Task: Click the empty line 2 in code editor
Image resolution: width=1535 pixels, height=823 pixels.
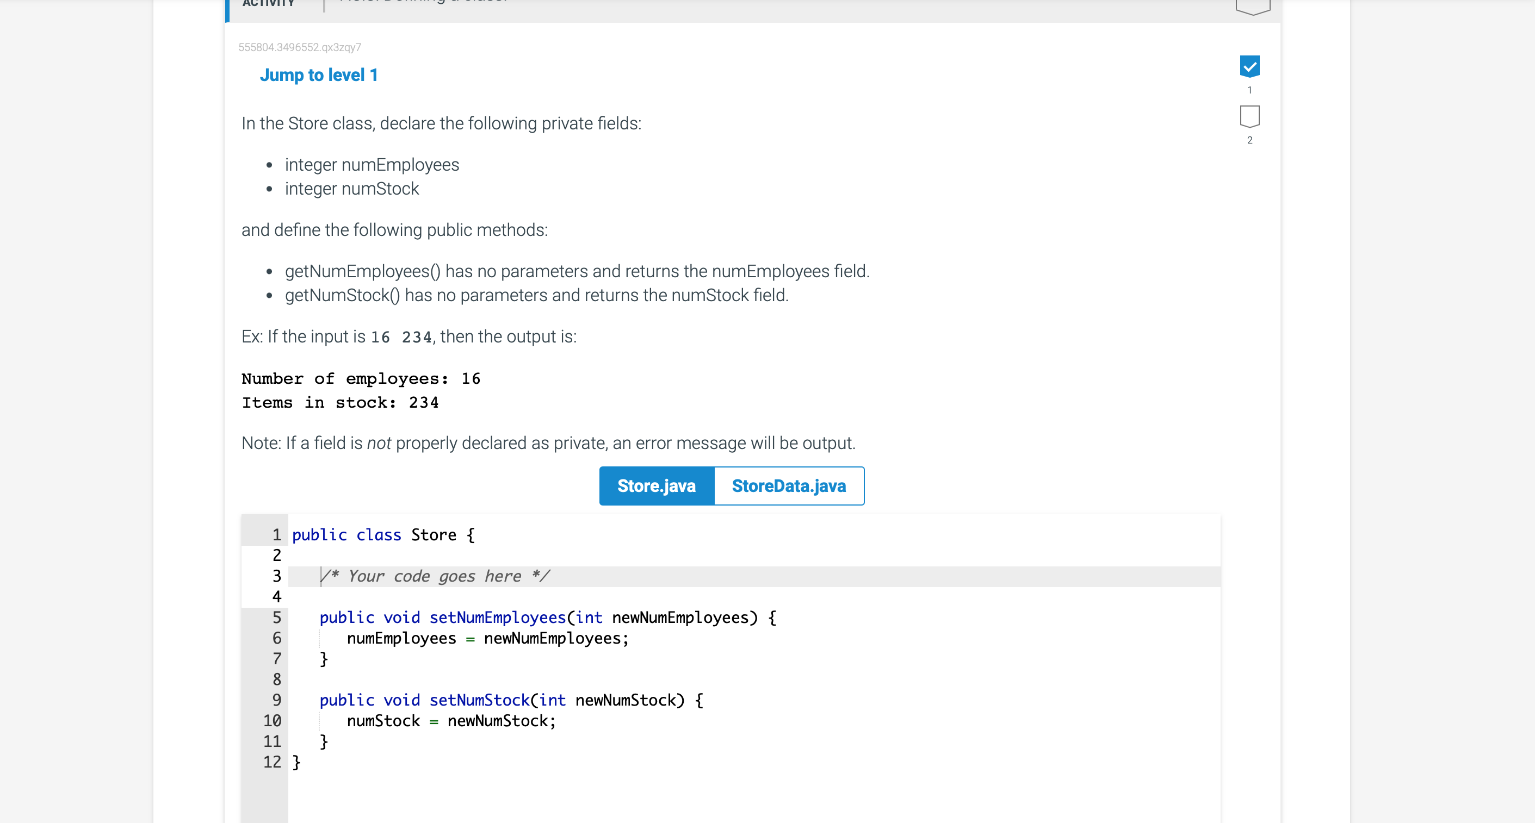Action: [x=536, y=556]
